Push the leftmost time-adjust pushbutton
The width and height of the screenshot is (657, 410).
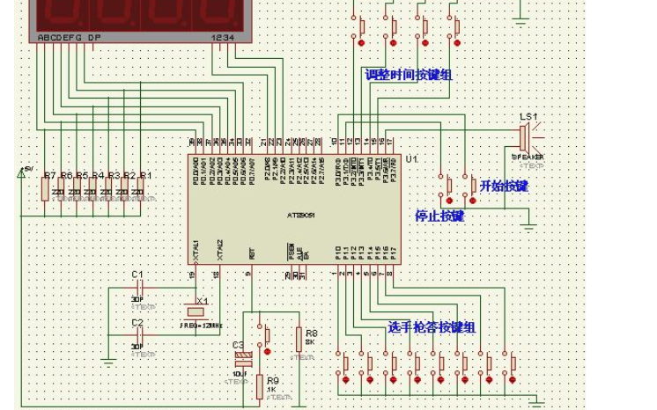358,30
